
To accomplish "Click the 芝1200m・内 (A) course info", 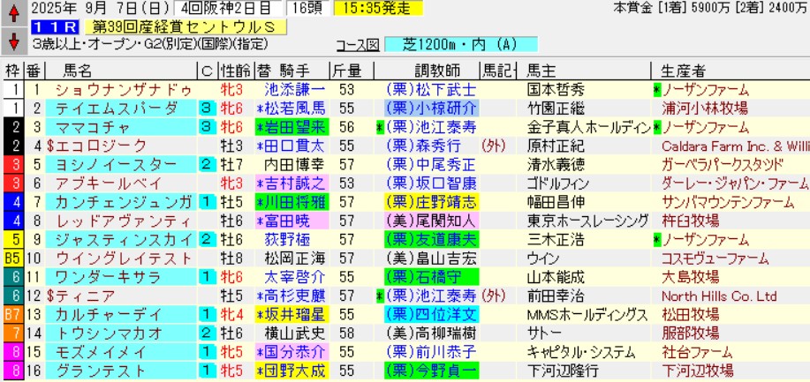I will (463, 44).
